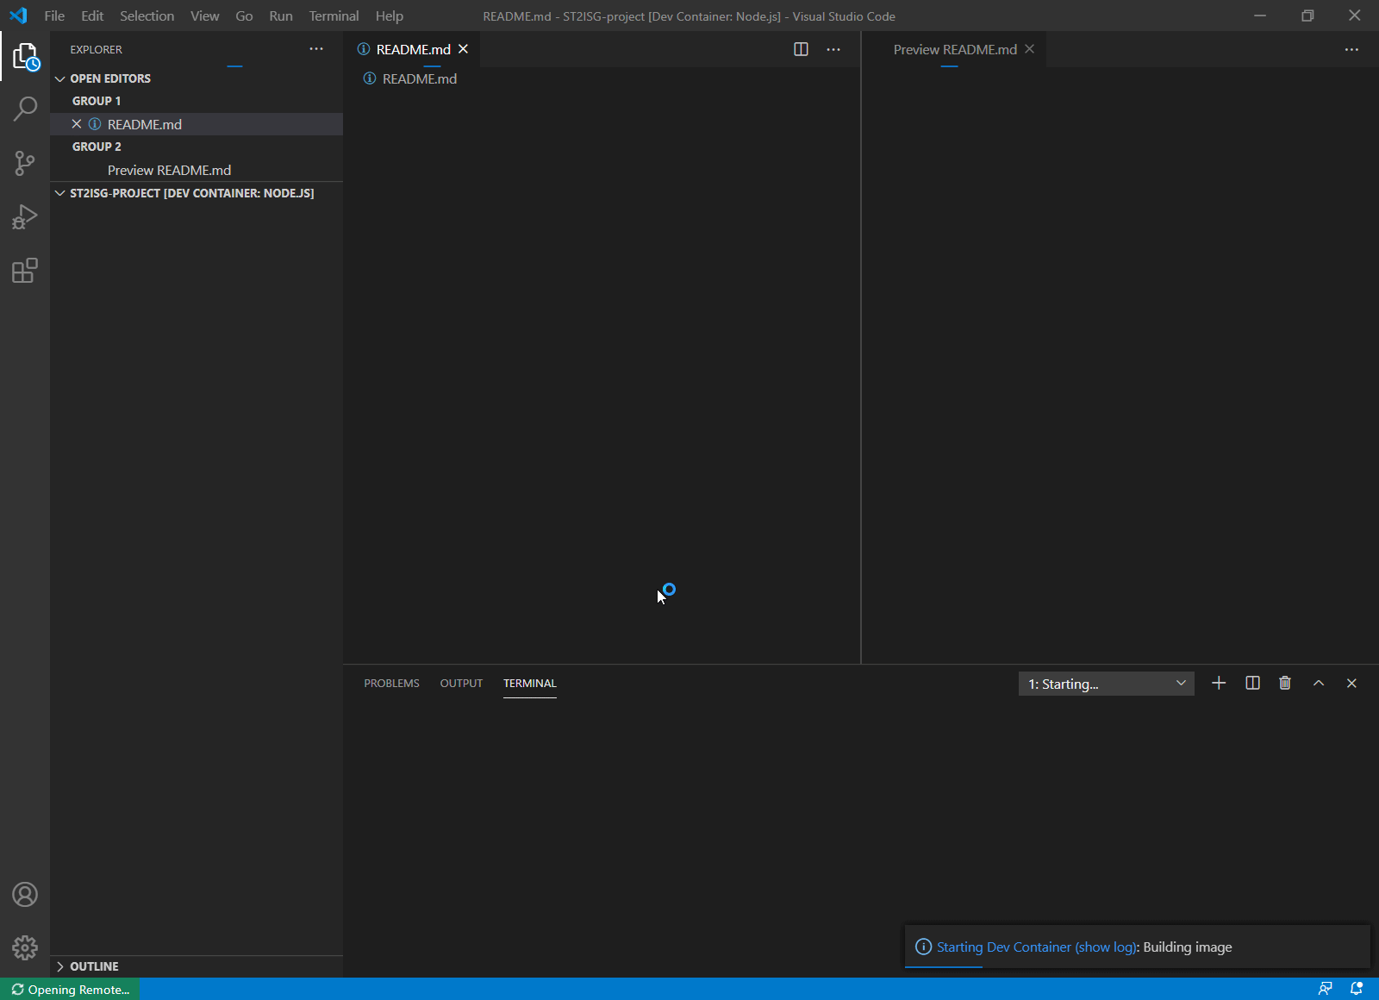Open the Help menu
1379x1000 pixels.
(389, 16)
